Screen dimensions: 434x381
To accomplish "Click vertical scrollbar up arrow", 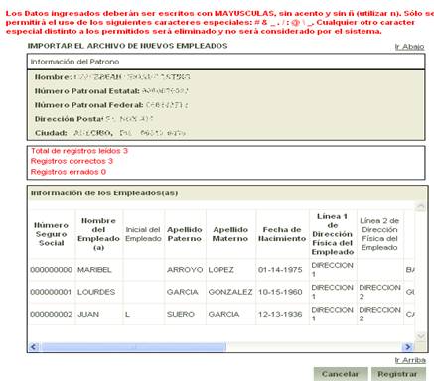I will click(420, 207).
